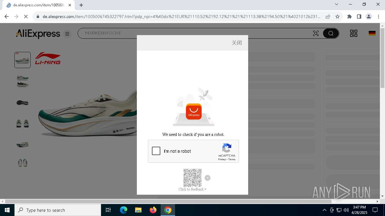This screenshot has width=385, height=216.
Task: Check the I'm not a robot checkbox
Action: pos(156,151)
